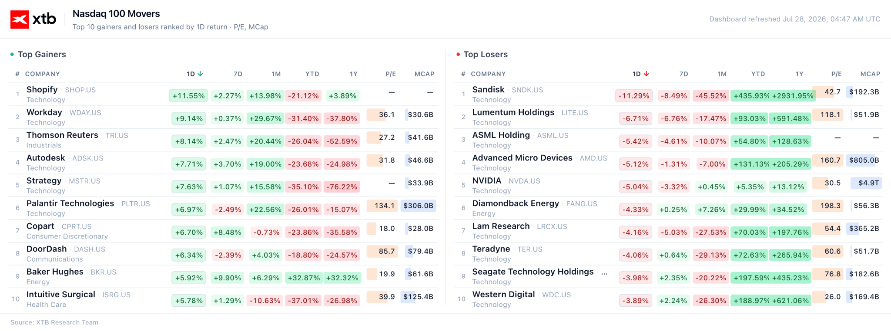Open the Sandisk SNDK.US row
Screen dimensions: 891x331
[x=669, y=94]
